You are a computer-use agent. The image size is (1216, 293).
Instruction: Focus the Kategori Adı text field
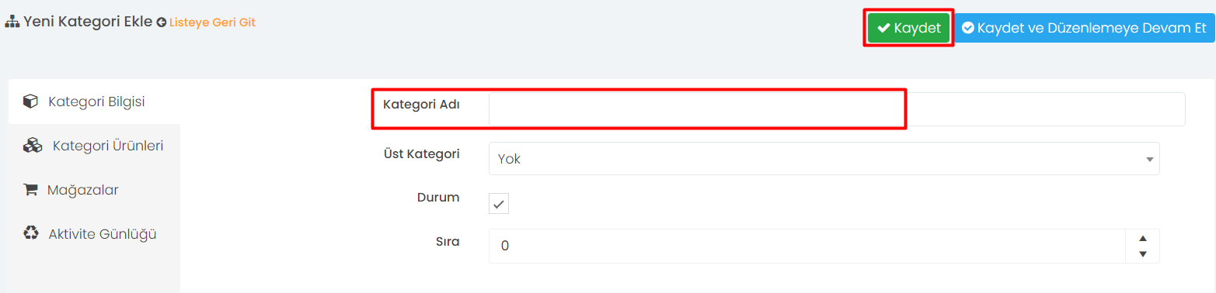click(837, 109)
